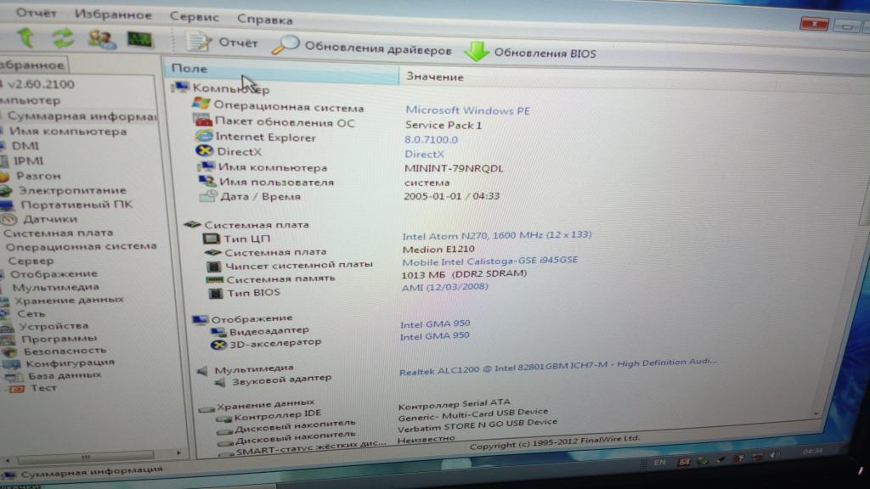Click the right scroll arrow on sidebar scrollbar
This screenshot has height=489, width=870.
pyautogui.click(x=178, y=453)
